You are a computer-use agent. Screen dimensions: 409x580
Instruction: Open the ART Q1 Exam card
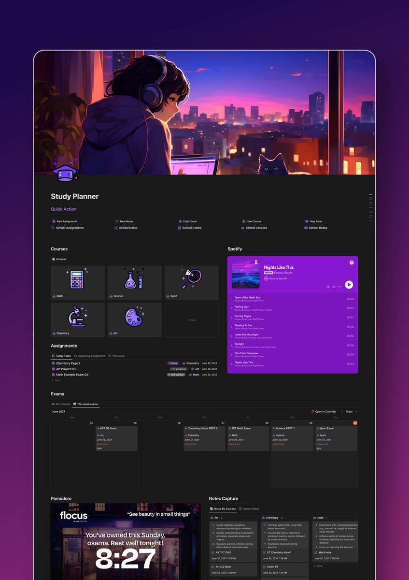[116, 438]
